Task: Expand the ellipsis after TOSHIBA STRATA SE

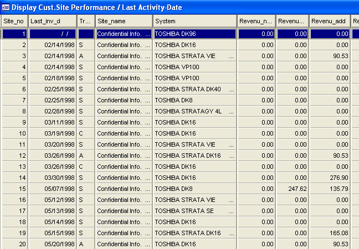Action: (232, 211)
